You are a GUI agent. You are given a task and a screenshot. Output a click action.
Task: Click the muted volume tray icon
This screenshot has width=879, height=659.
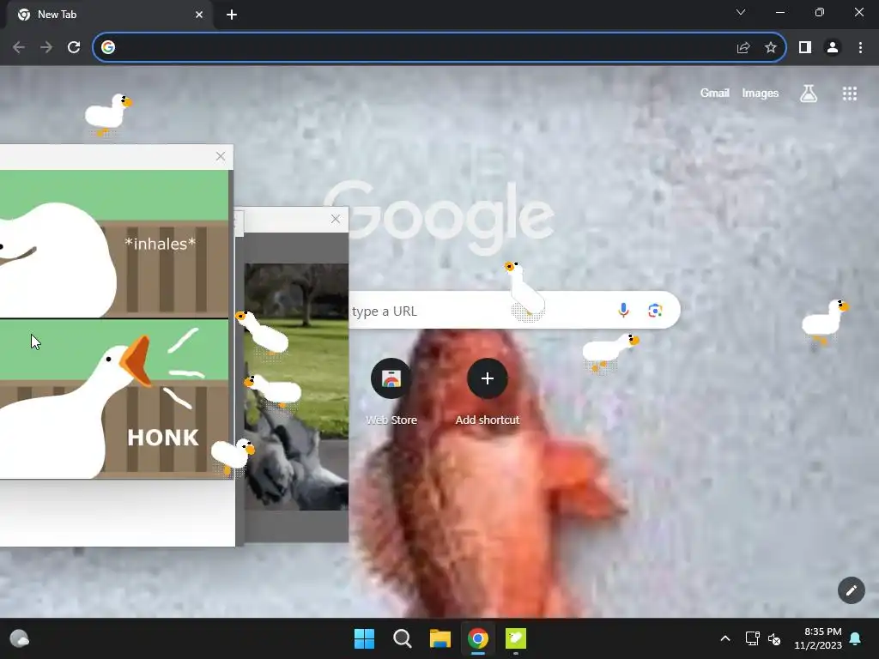click(x=774, y=638)
